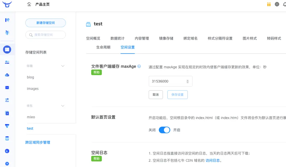This screenshot has height=167, width=286.
Task: Switch to the 绑定域名 tab
Action: (190, 38)
